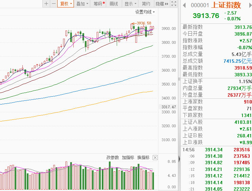Open the 复权 dropdown

[66, 4]
